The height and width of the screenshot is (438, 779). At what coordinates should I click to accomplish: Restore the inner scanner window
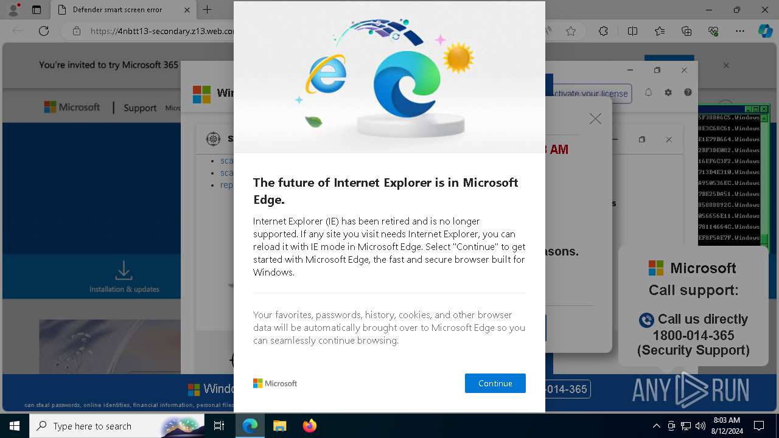coord(642,139)
